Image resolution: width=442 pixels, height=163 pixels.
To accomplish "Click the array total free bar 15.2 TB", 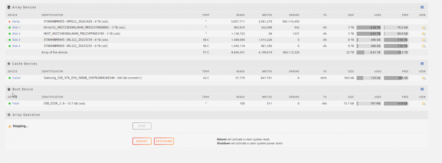I will pos(396,53).
